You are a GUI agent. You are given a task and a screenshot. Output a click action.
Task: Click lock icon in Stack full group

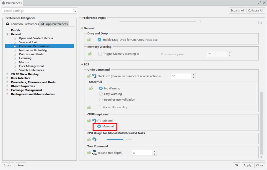[91, 88]
